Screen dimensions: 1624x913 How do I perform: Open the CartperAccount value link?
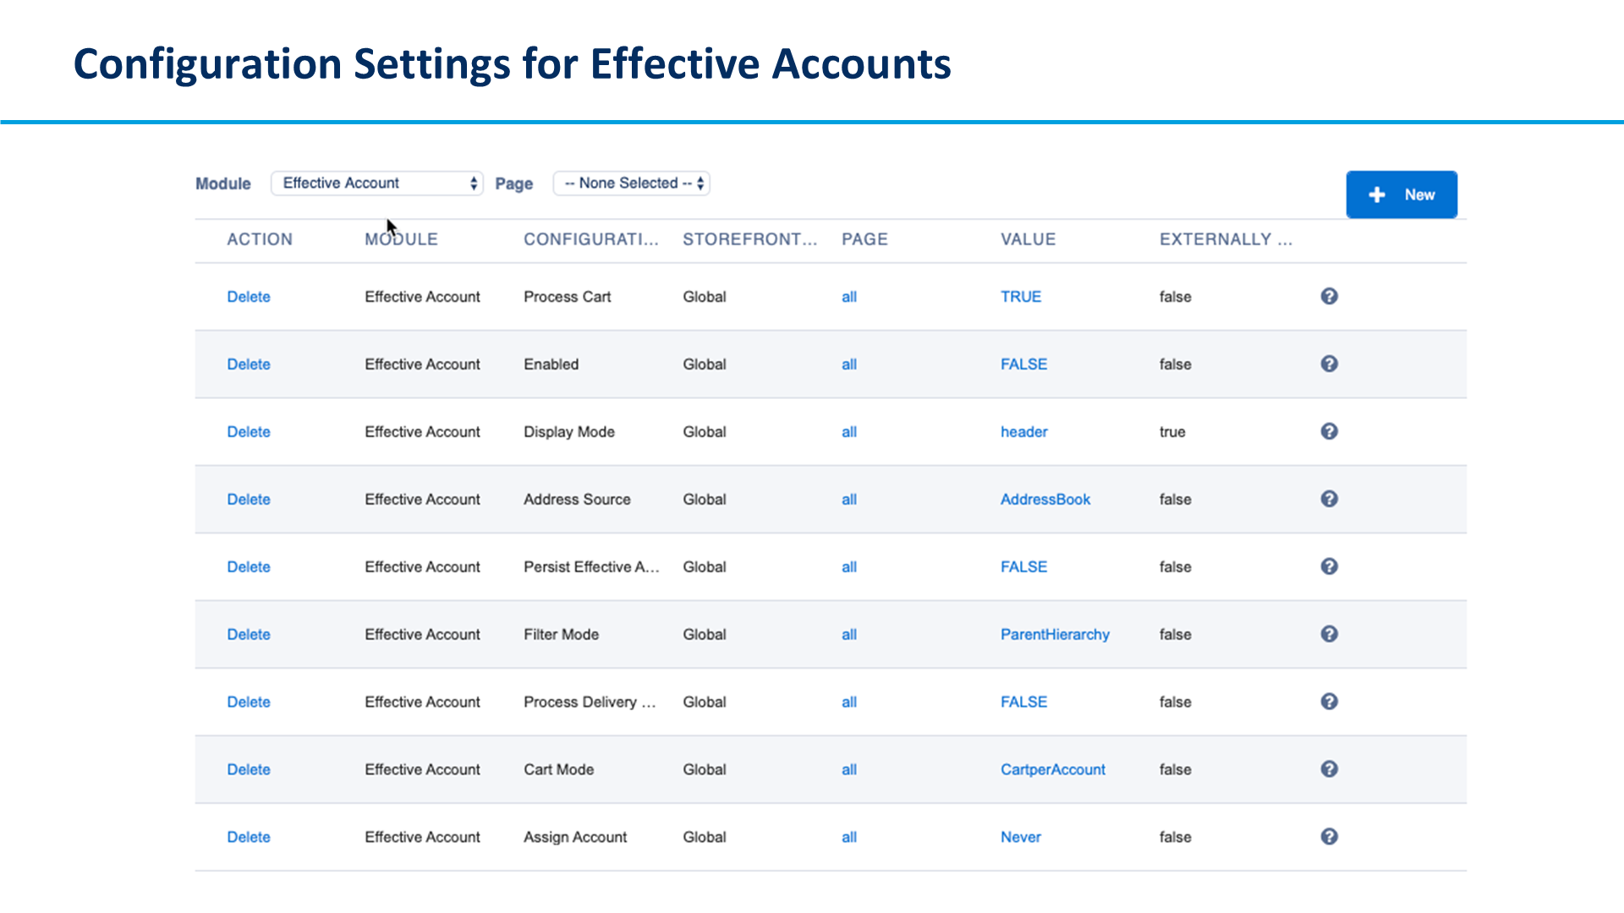click(x=1053, y=770)
